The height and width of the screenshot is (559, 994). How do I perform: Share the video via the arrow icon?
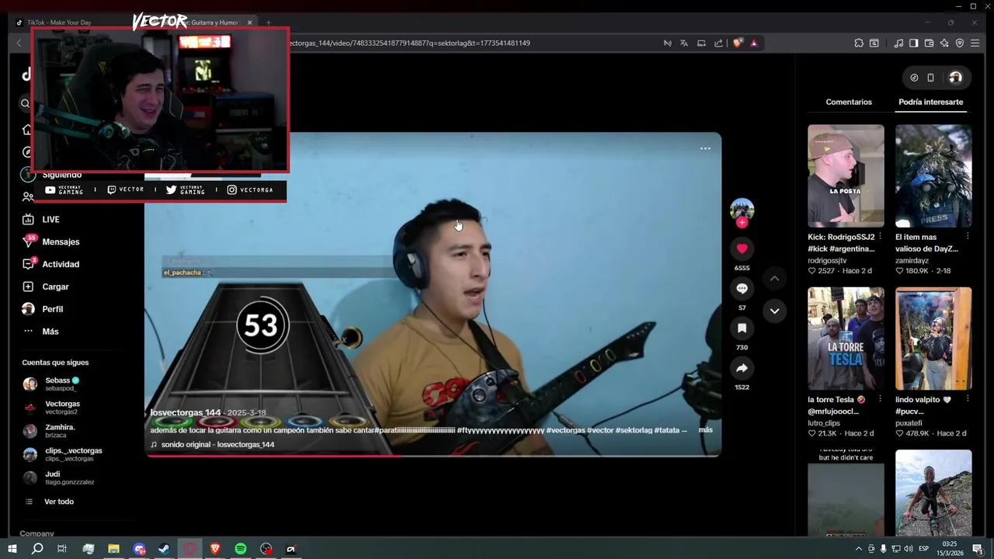[x=742, y=368]
